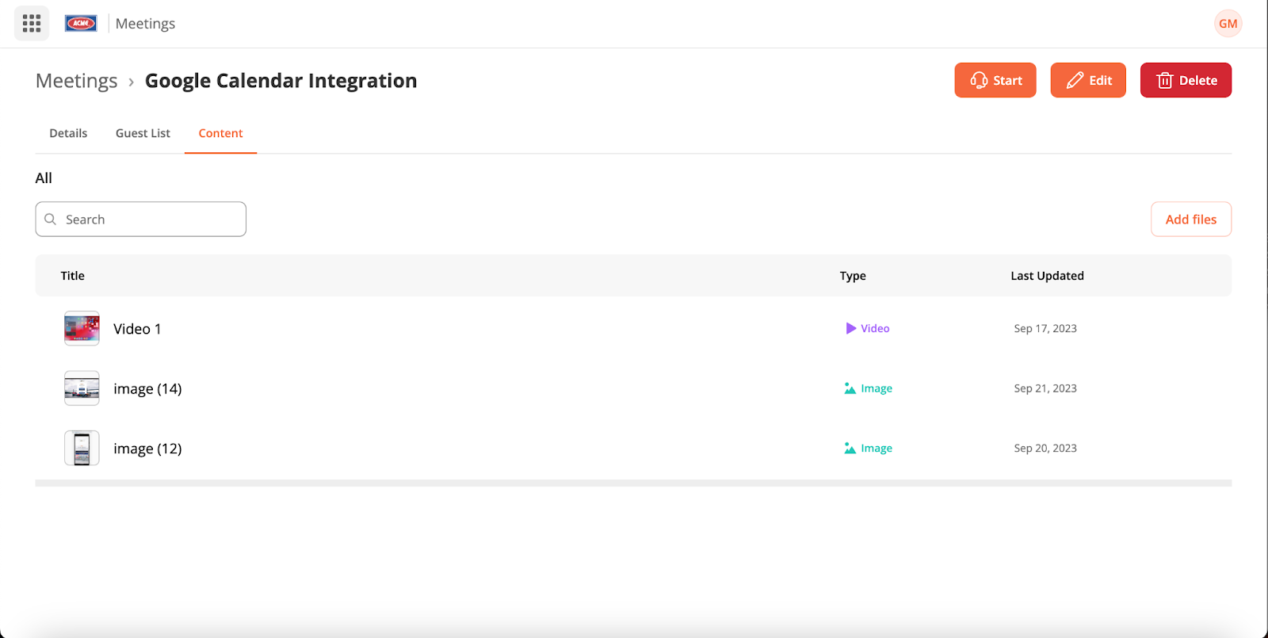
Task: Click the Sep 20, 2023 date
Action: 1045,448
